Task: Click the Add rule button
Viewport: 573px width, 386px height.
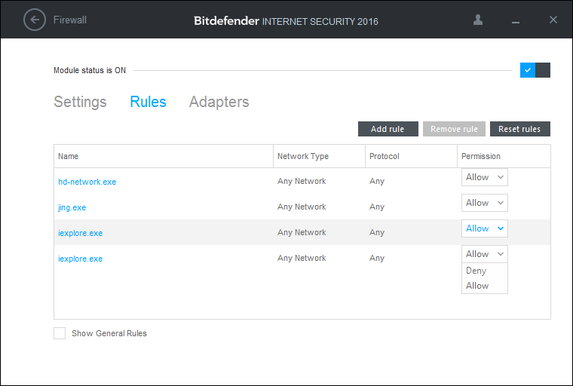Action: point(388,129)
